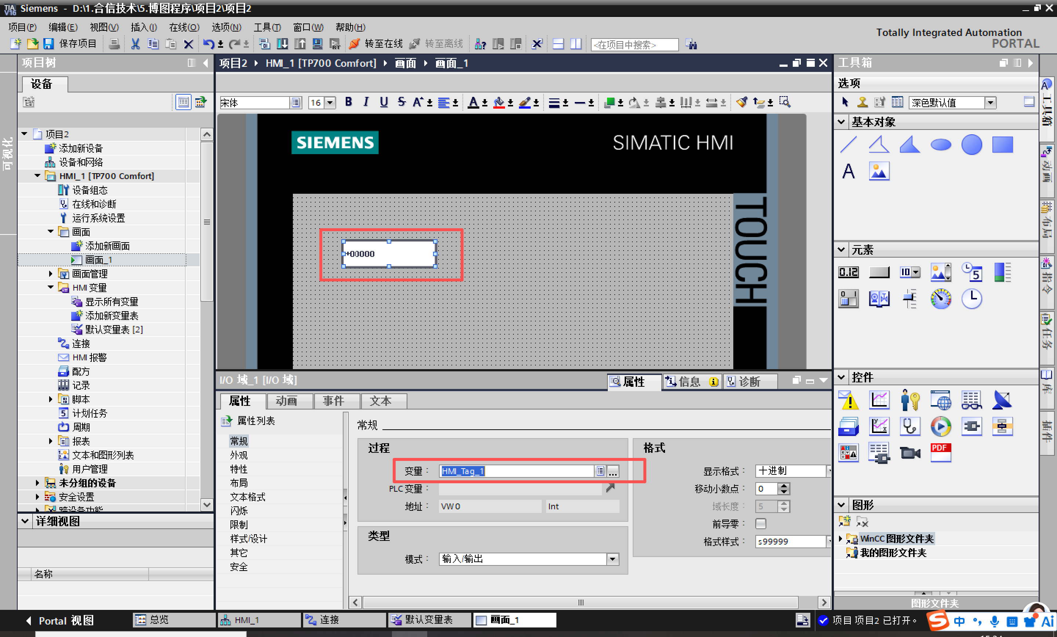Enable the leading zeros checkbox
The width and height of the screenshot is (1057, 637).
(x=760, y=523)
